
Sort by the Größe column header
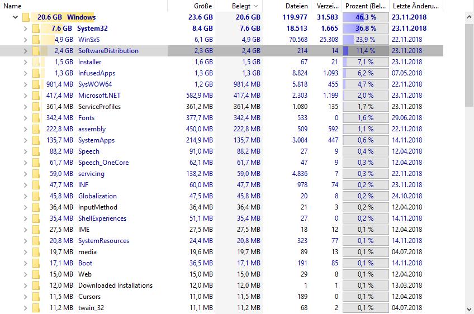coord(191,6)
